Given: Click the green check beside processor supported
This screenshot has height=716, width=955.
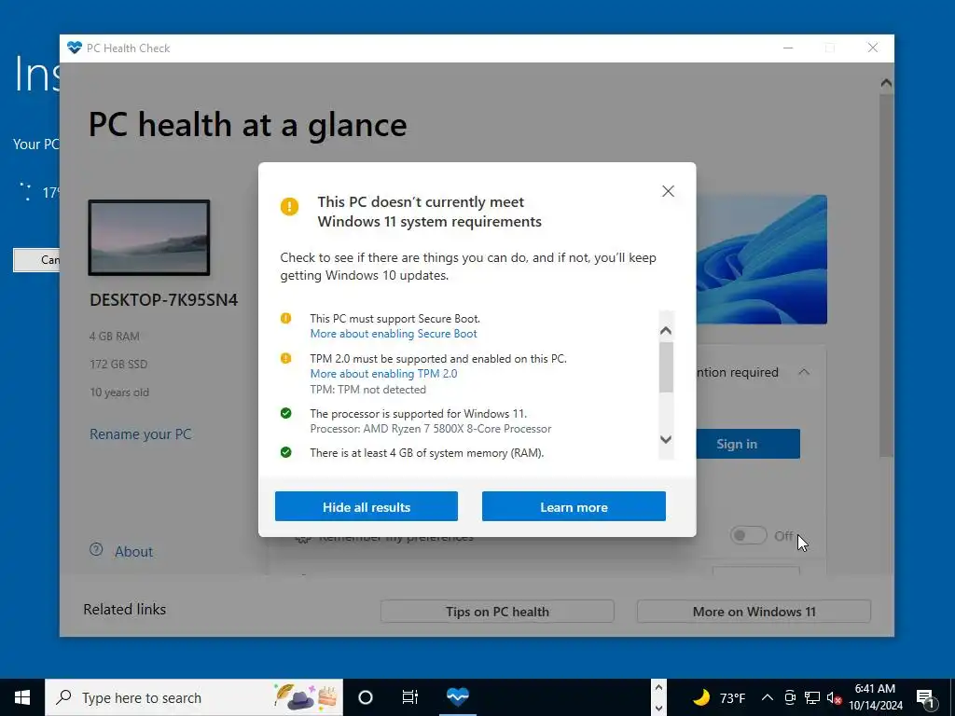Looking at the screenshot, I should point(285,413).
